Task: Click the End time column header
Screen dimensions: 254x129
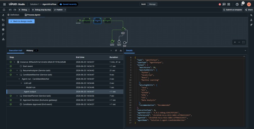Action: click(80, 57)
